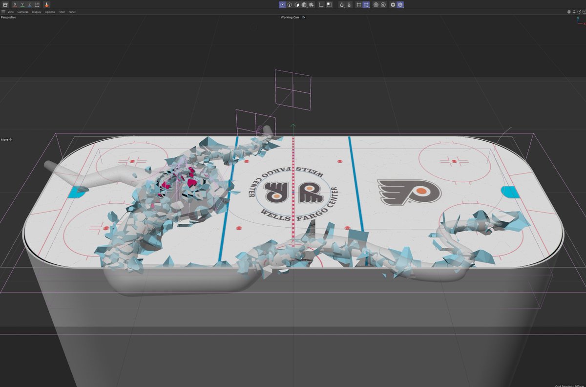Toggle highlighted hexagon solo icon
Image resolution: width=586 pixels, height=387 pixels.
click(400, 5)
